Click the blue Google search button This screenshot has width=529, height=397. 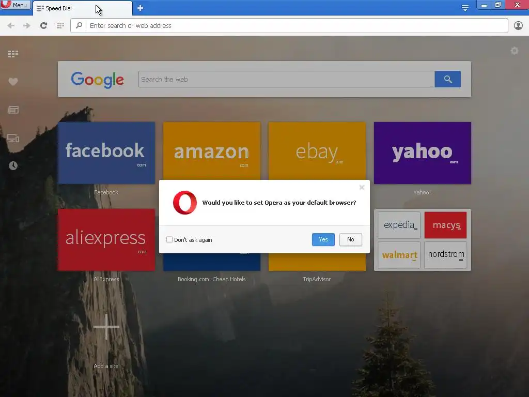pyautogui.click(x=448, y=79)
